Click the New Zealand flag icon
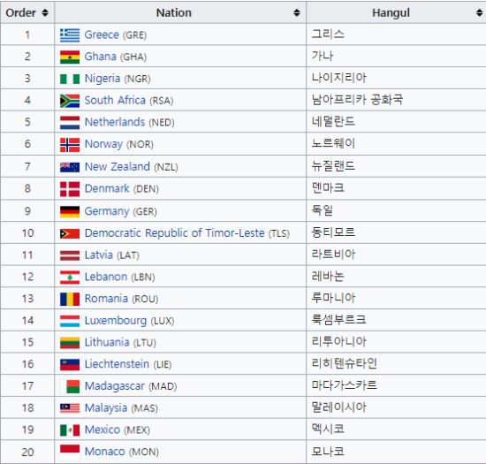 click(70, 167)
